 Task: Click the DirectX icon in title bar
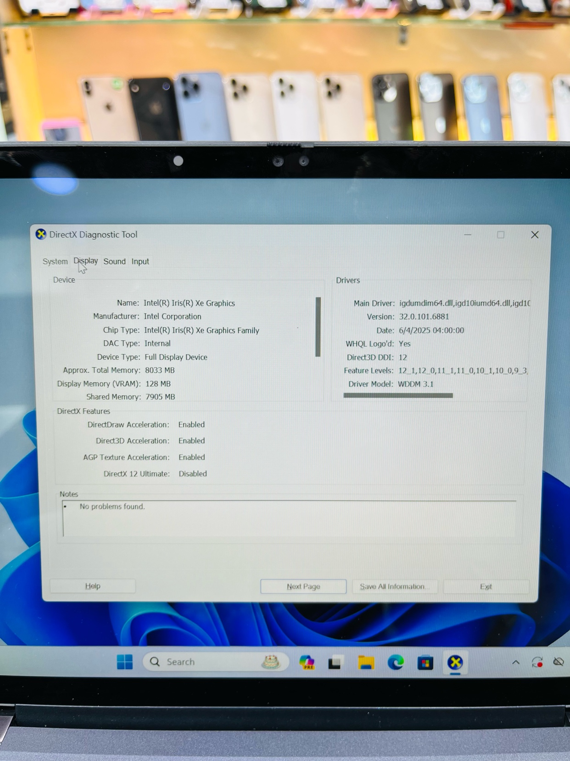tap(41, 234)
